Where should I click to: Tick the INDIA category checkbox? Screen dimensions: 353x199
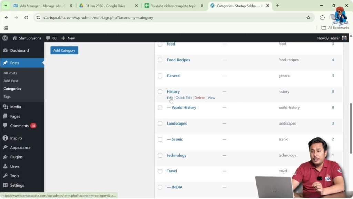(x=160, y=187)
